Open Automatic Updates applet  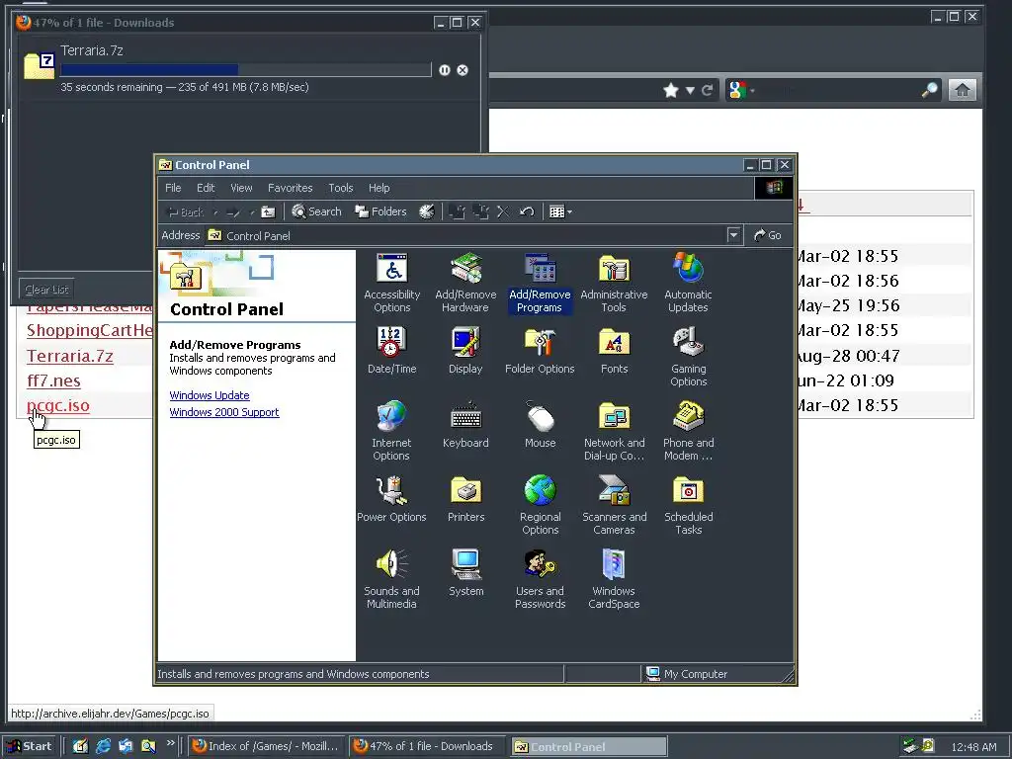(x=688, y=283)
